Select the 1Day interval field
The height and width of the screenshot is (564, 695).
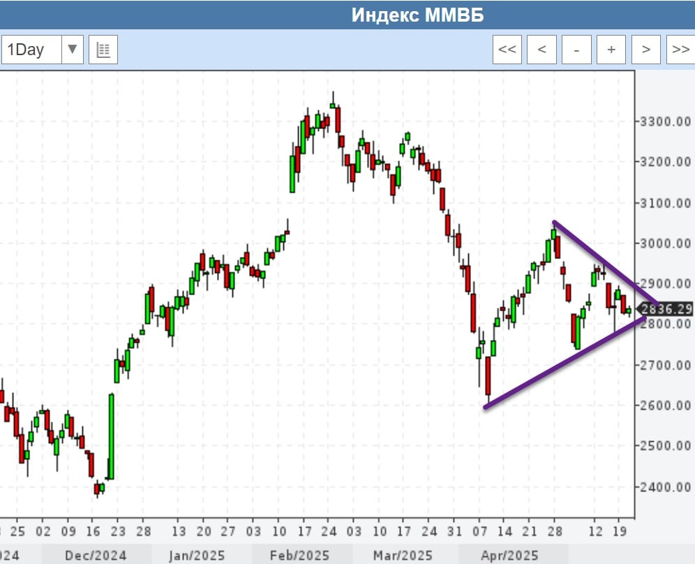click(x=31, y=50)
